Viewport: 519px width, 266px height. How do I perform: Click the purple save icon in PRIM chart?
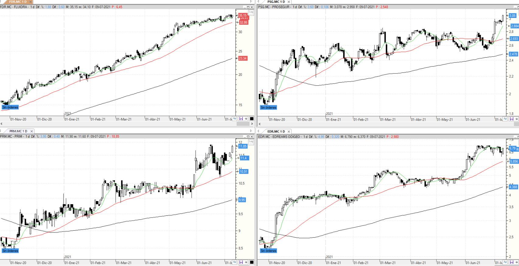coord(241,262)
